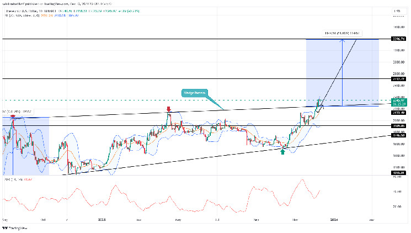
Task: Click the 3396.74 target price label
Action: [x=398, y=39]
